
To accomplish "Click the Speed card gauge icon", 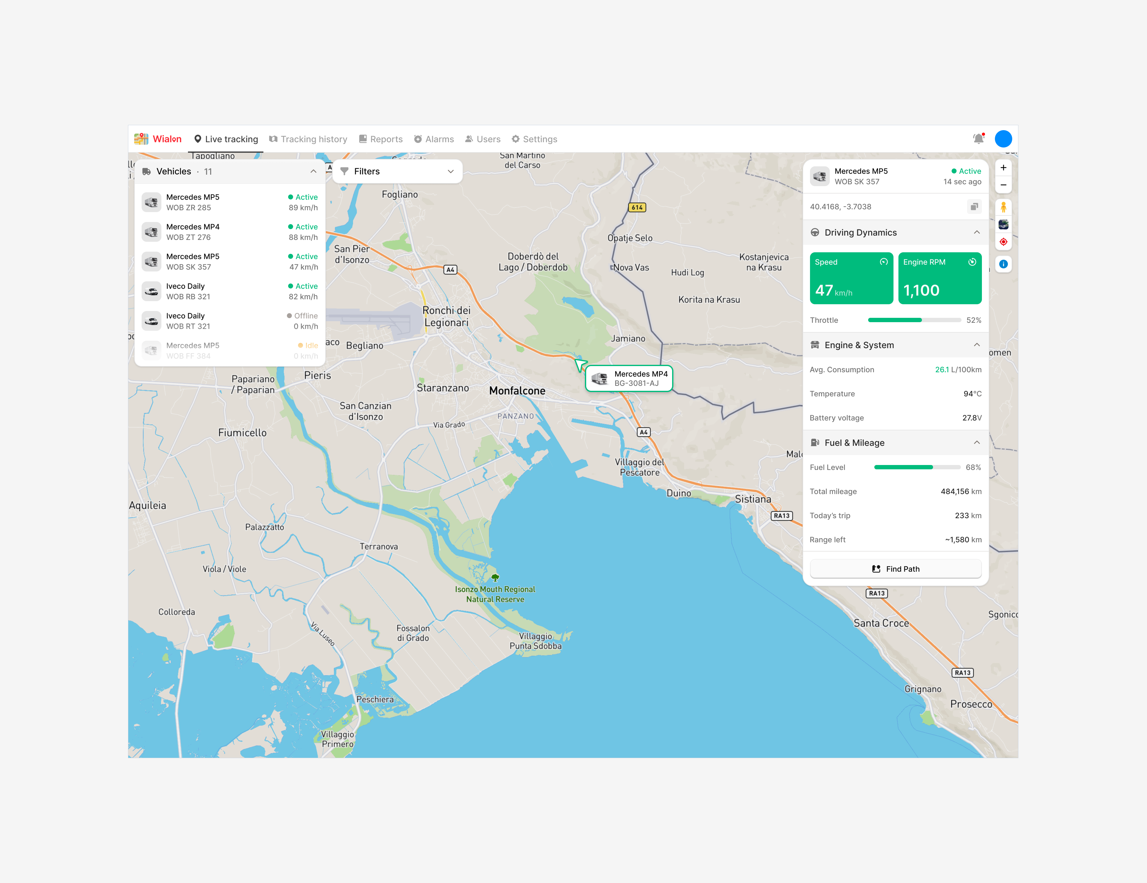I will [884, 262].
